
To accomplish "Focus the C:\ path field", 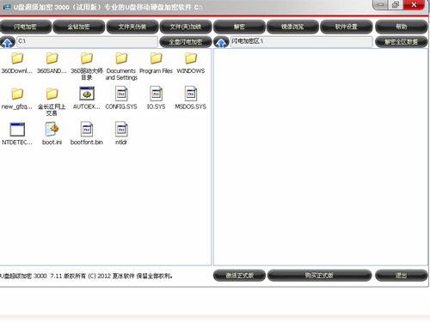I will [x=87, y=41].
